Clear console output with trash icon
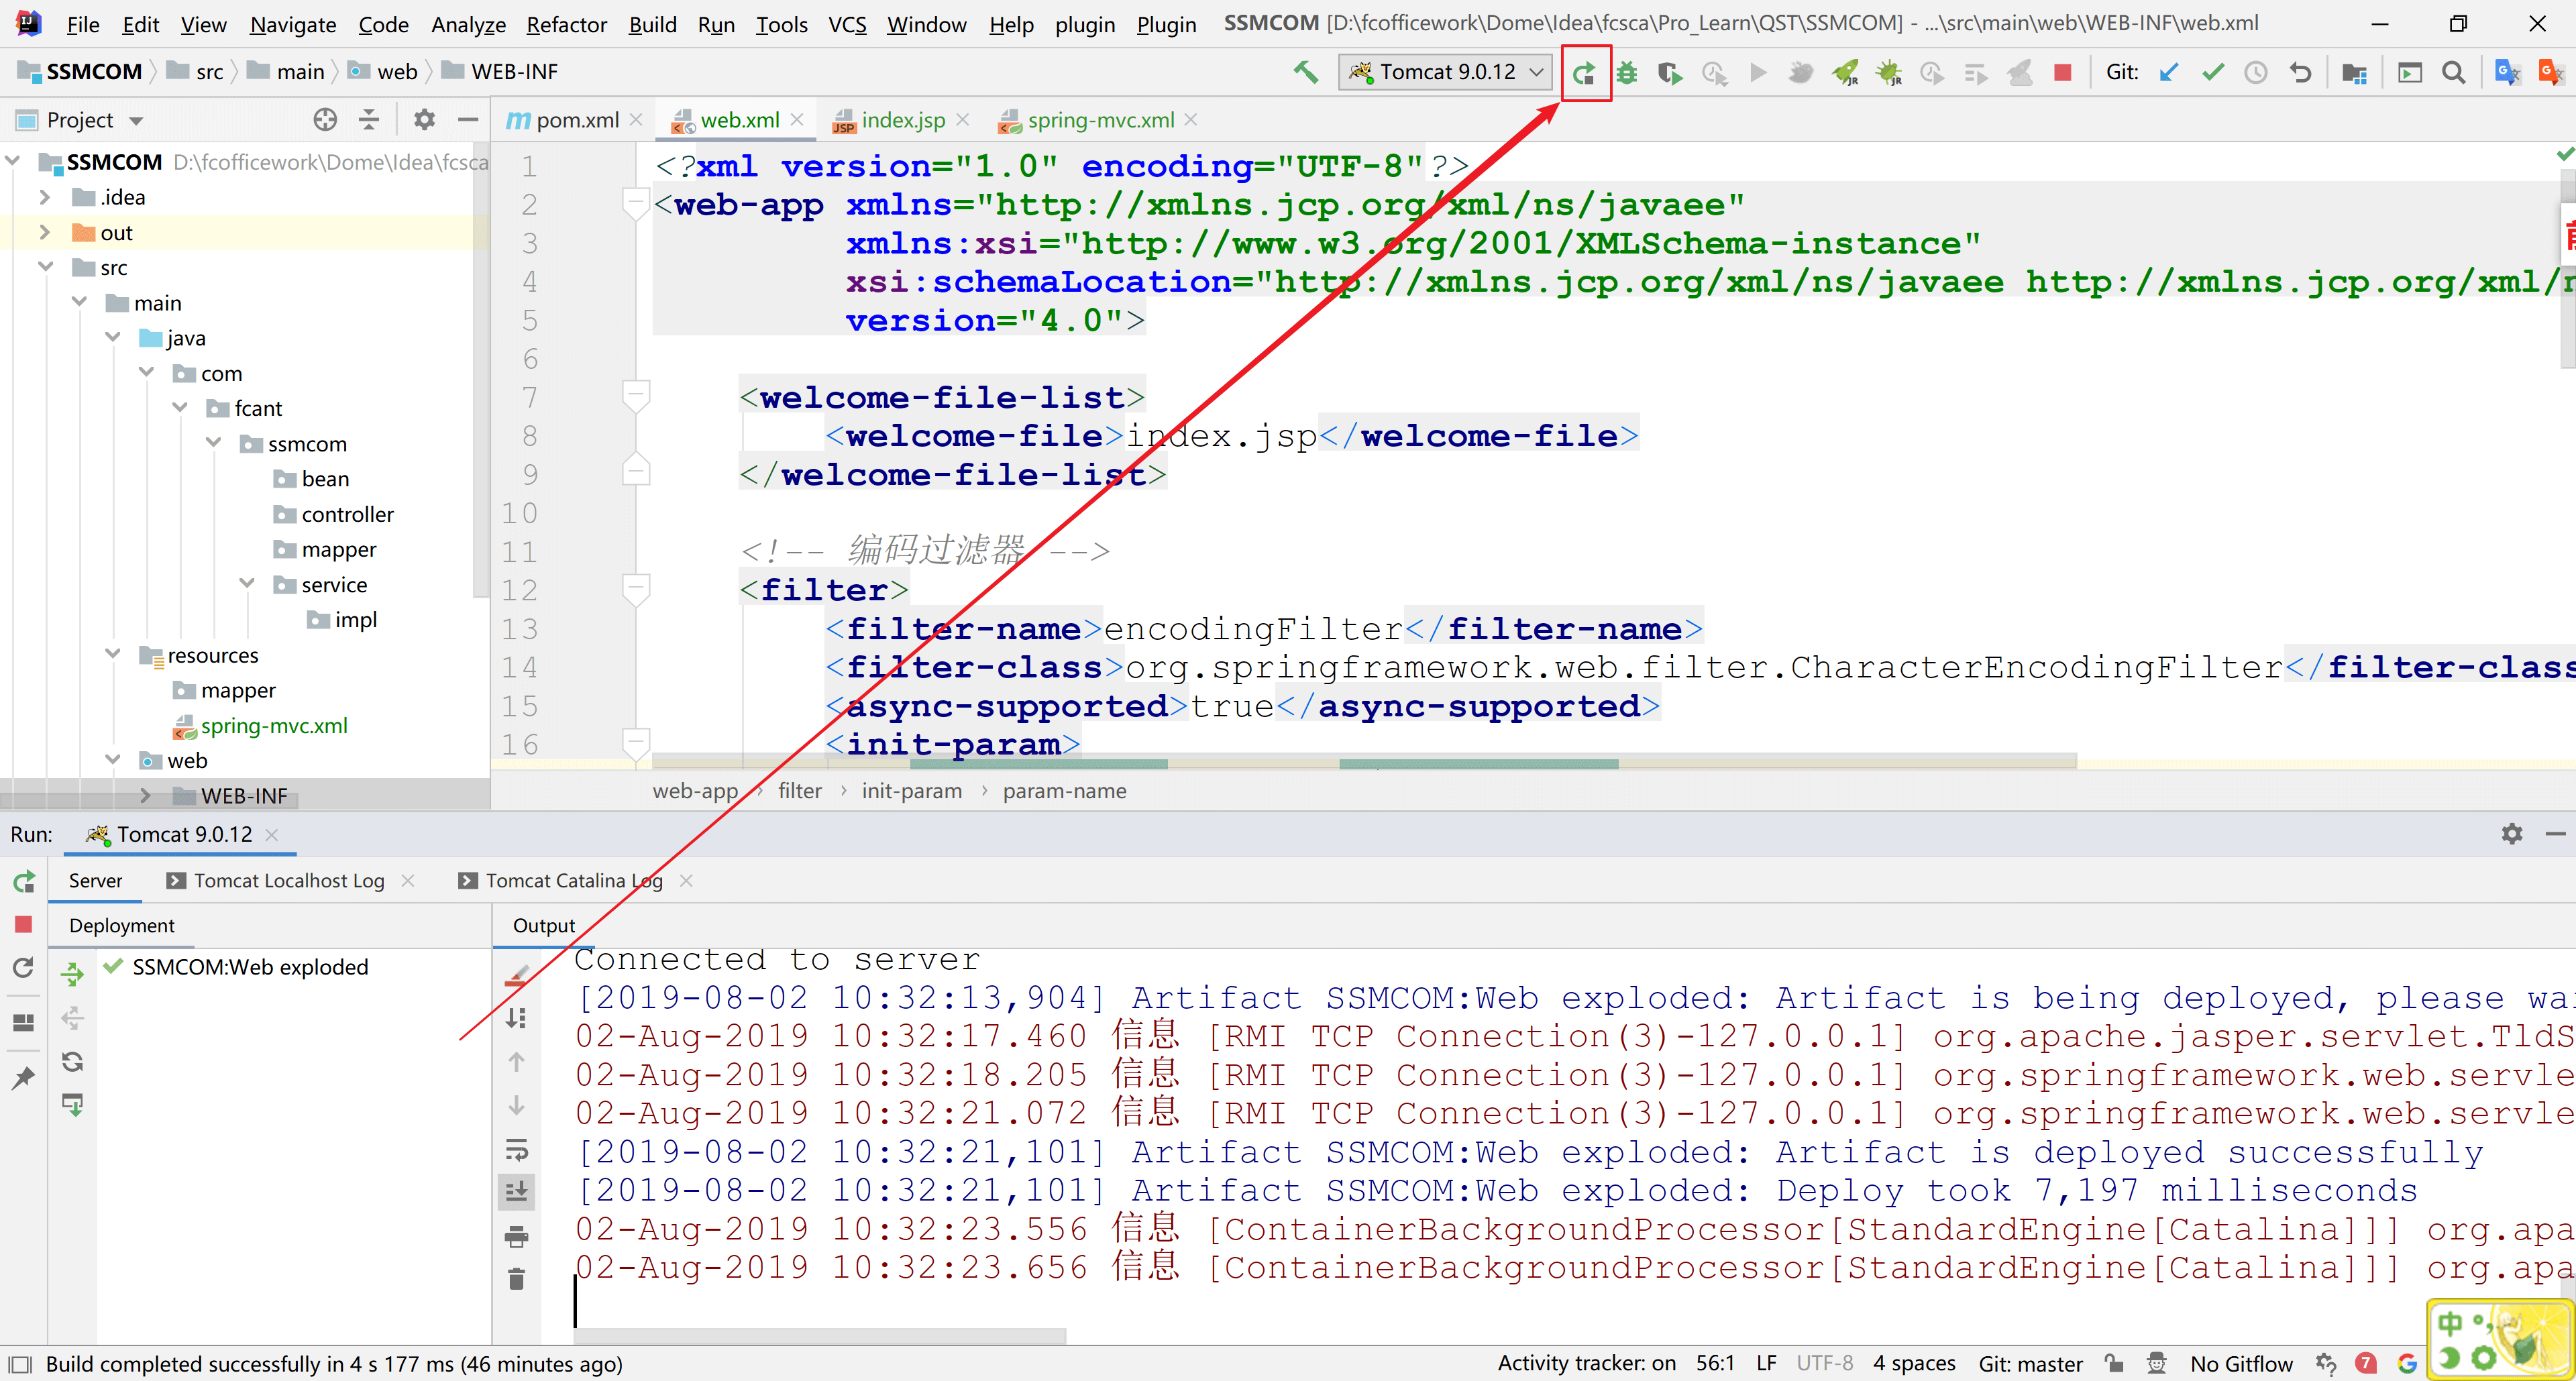 point(516,1279)
